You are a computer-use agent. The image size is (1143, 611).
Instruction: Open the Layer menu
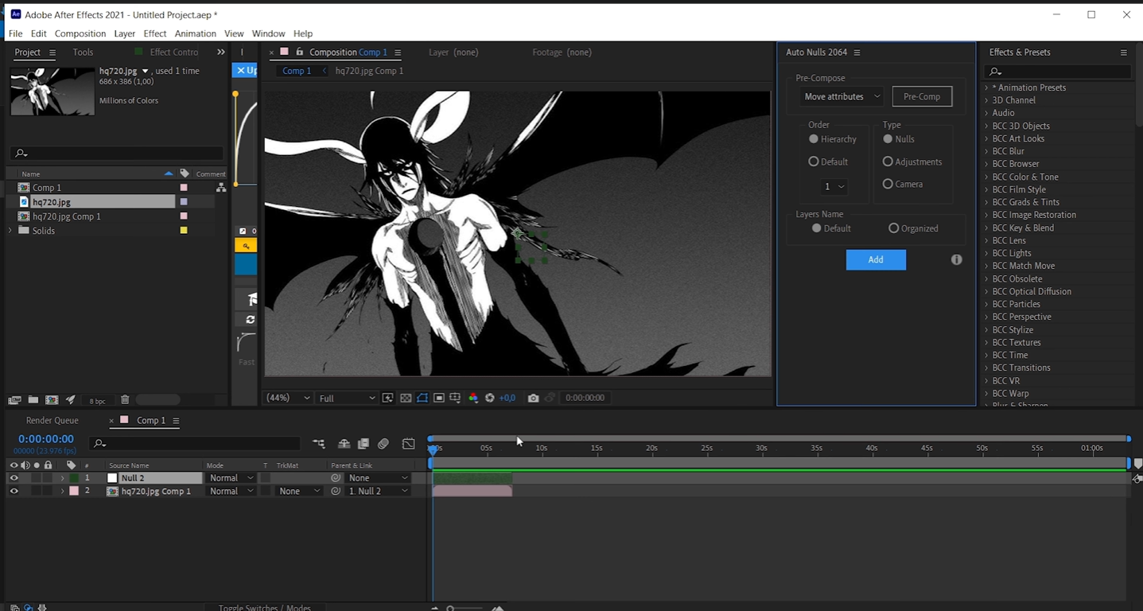[x=125, y=33]
